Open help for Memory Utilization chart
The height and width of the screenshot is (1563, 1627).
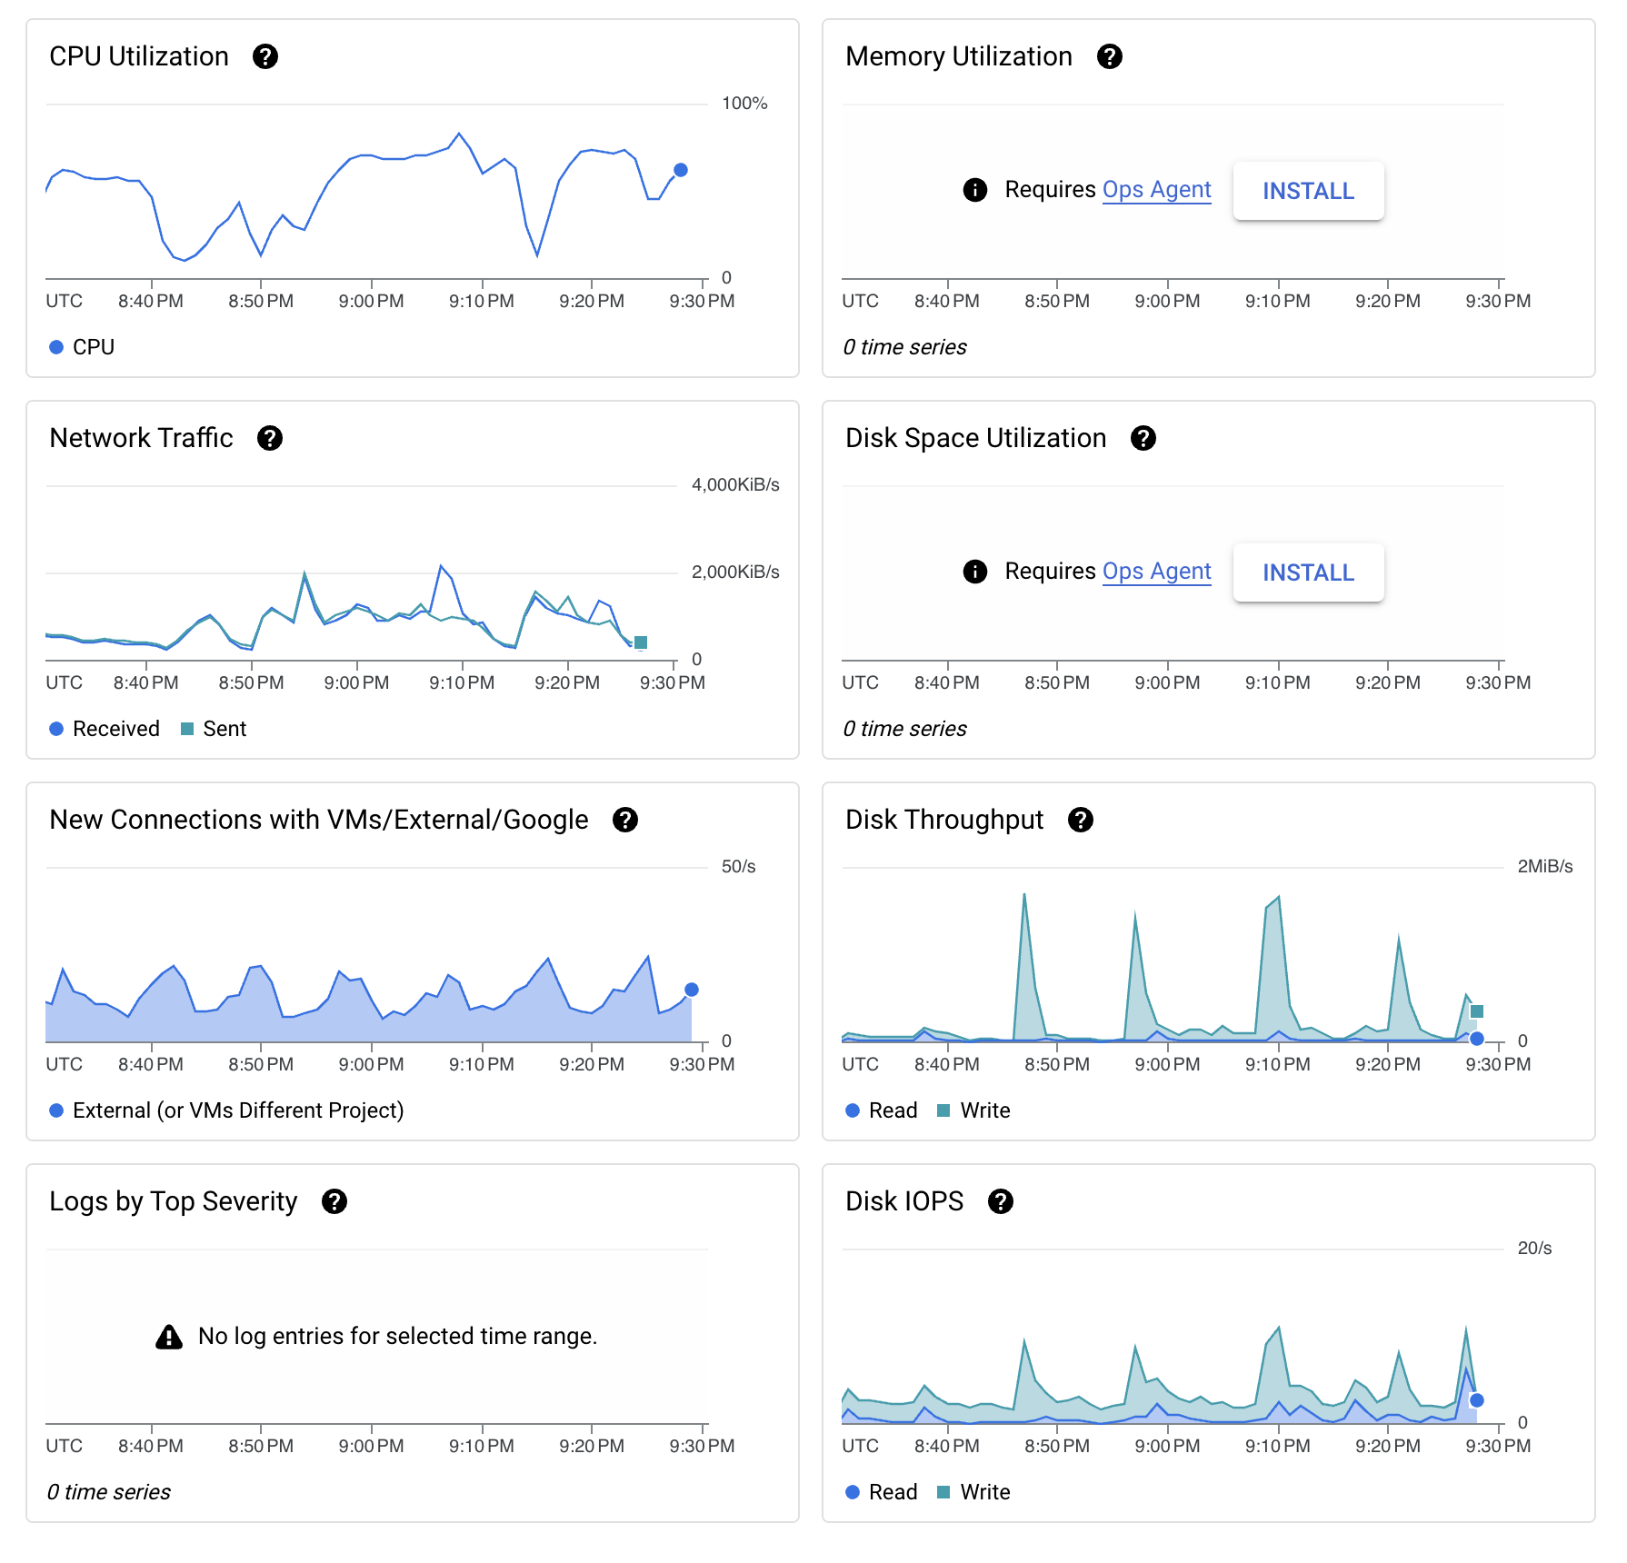coord(1109,56)
